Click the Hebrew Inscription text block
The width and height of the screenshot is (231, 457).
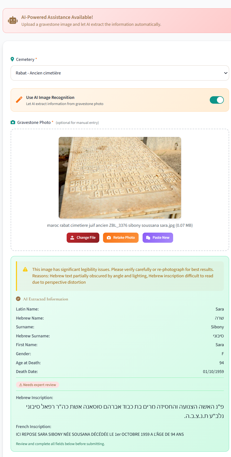click(x=125, y=411)
